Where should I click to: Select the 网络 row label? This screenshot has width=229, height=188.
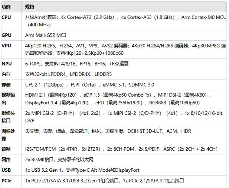click(6, 160)
